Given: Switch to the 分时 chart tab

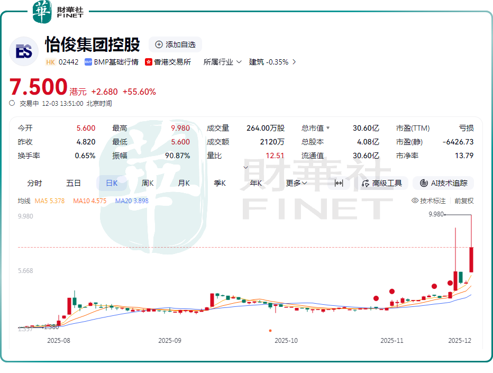Looking at the screenshot, I should pos(34,183).
